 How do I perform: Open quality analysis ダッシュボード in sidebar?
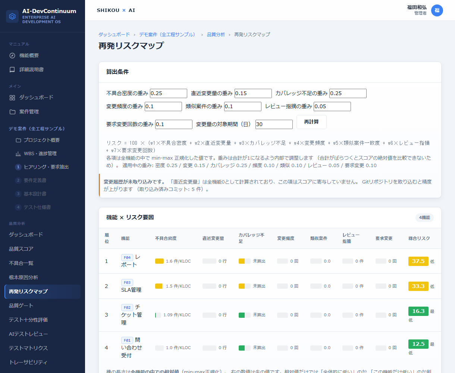click(43, 235)
